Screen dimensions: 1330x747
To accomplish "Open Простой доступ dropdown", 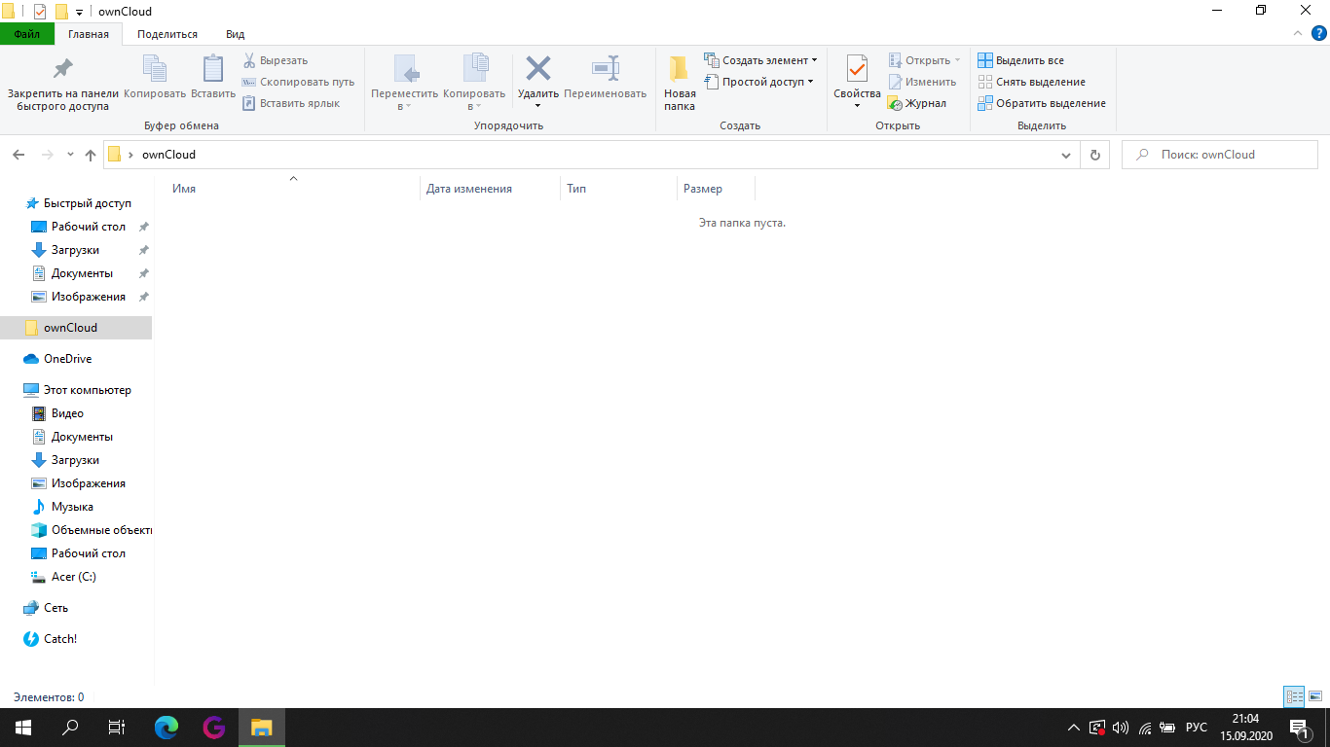I will point(758,82).
